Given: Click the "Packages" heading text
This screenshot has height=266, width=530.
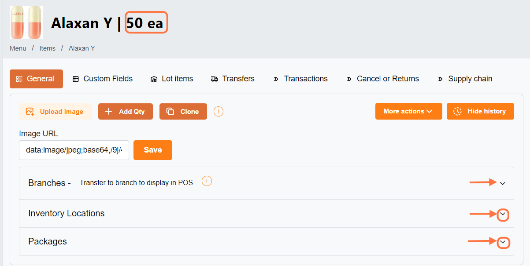Looking at the screenshot, I should pos(48,241).
